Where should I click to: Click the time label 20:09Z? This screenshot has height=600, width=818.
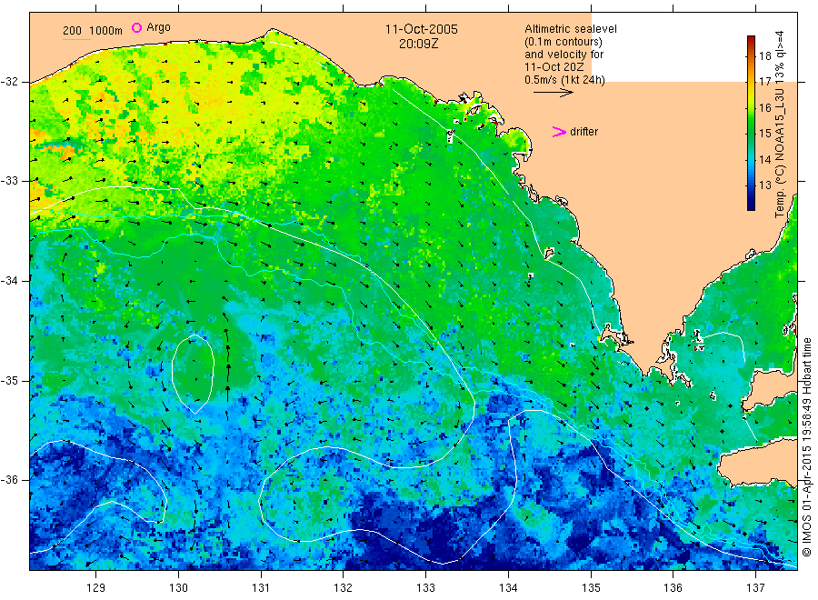click(418, 45)
